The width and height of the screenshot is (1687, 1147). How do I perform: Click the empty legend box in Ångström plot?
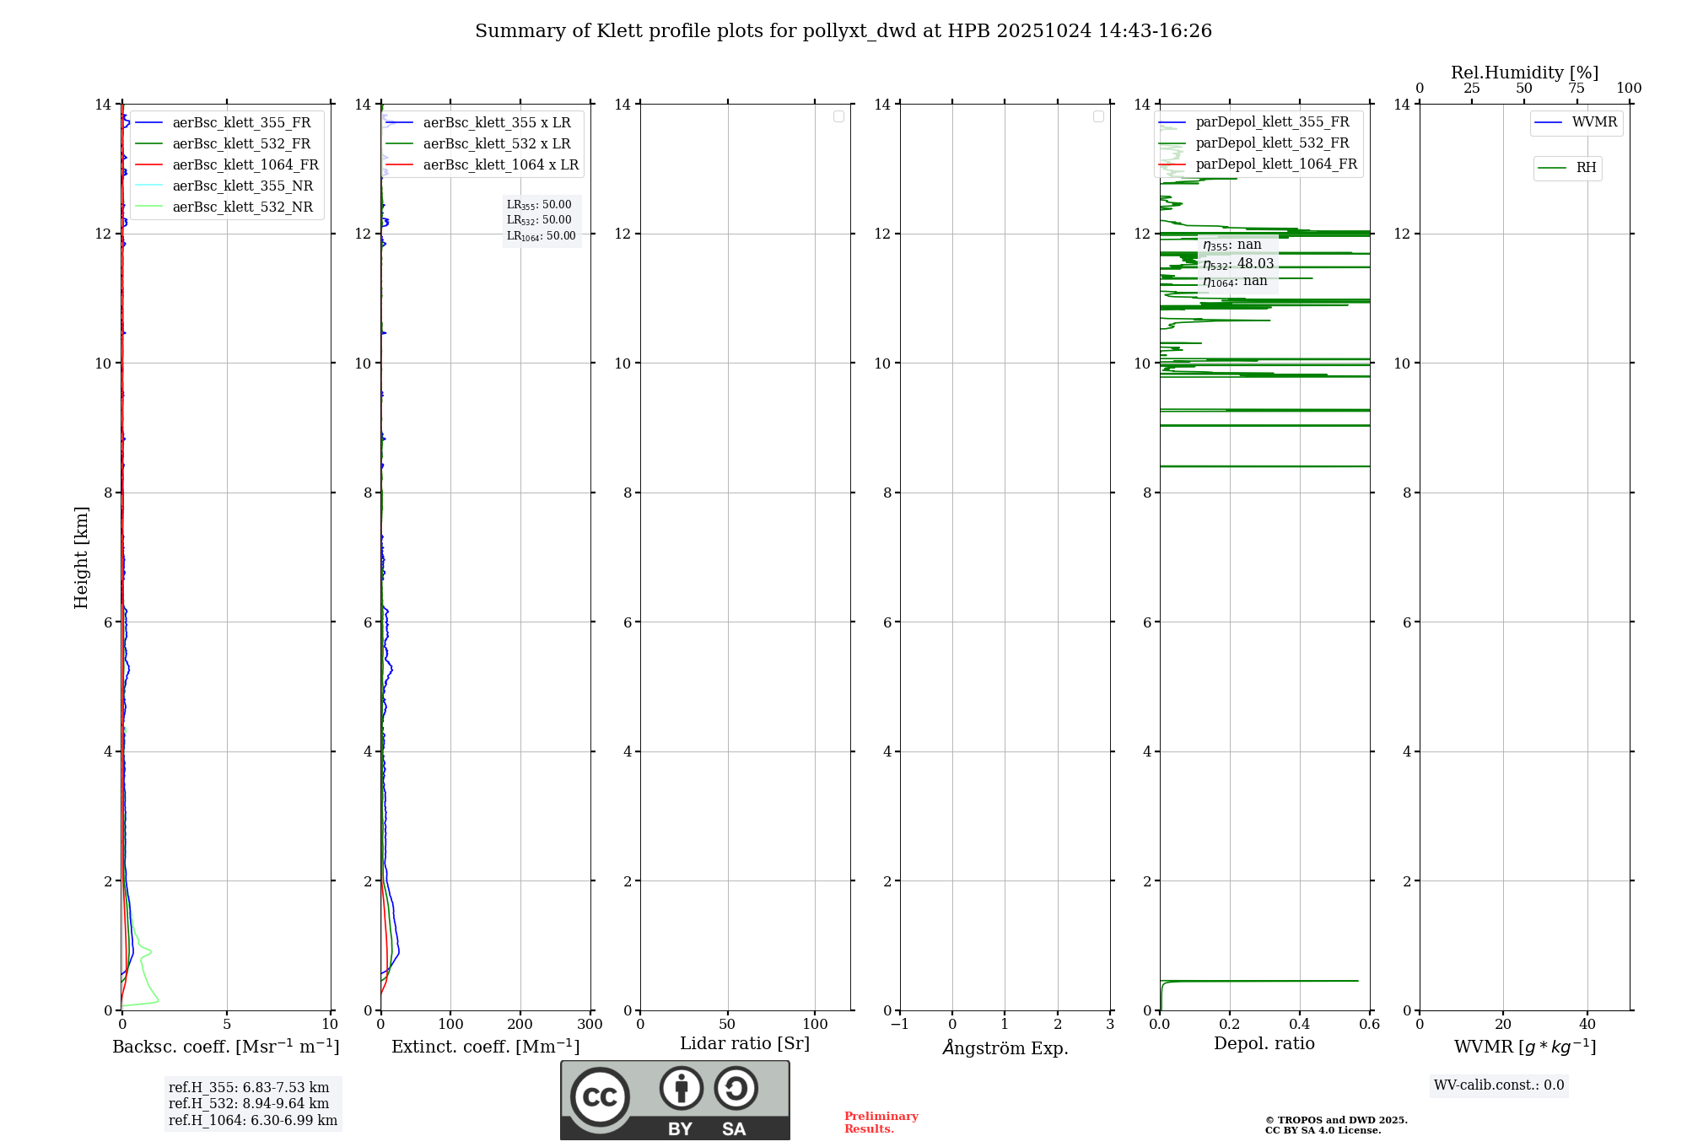click(x=1098, y=116)
